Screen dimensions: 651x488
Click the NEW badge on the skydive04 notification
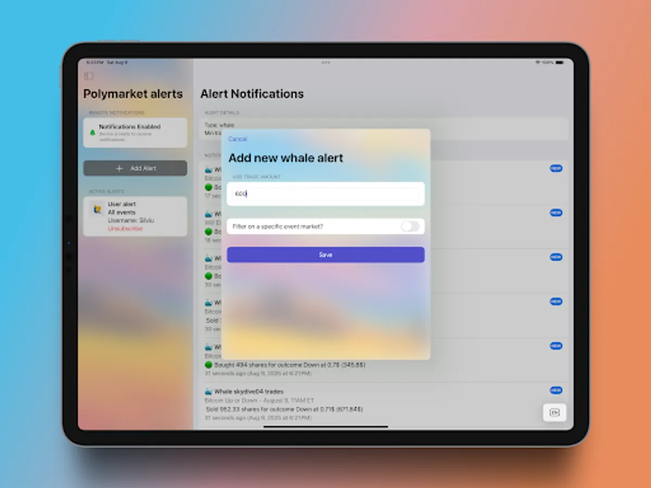point(556,390)
